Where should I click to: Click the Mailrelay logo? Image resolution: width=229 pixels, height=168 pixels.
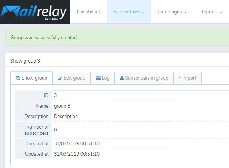pos(35,12)
